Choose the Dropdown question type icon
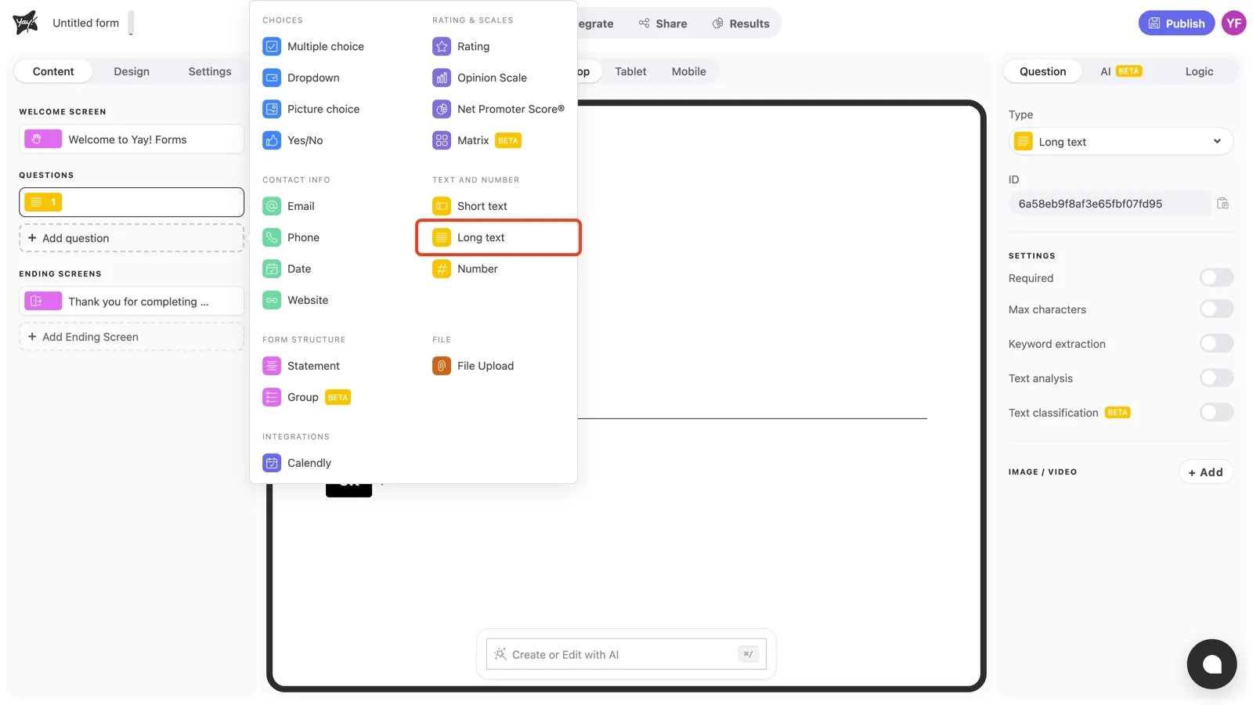 [x=272, y=78]
